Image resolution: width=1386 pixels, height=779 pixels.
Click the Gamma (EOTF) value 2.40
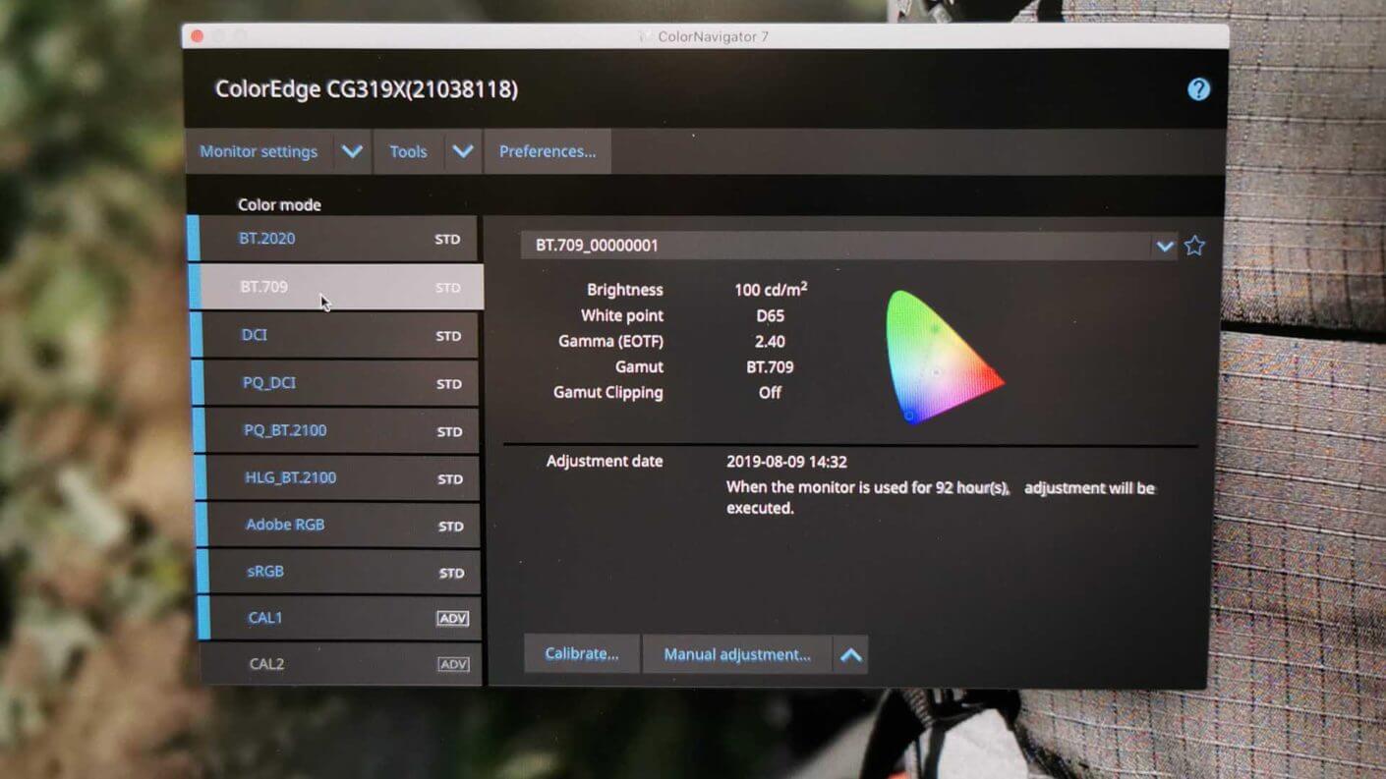click(769, 341)
